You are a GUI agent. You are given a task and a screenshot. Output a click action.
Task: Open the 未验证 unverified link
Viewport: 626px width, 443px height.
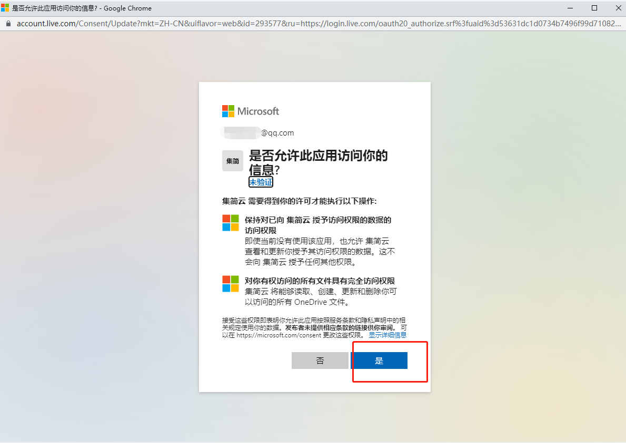tap(261, 182)
